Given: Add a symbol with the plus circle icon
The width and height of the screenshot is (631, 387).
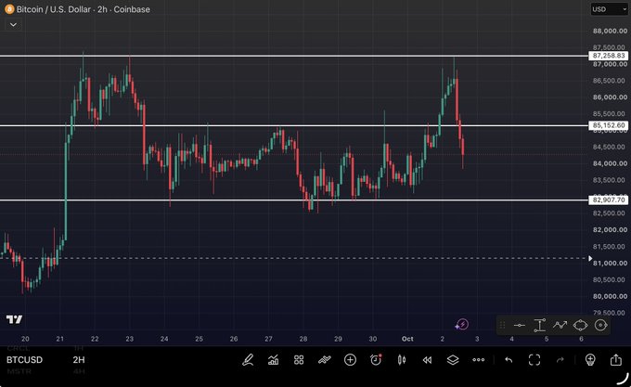Looking at the screenshot, I should point(350,360).
